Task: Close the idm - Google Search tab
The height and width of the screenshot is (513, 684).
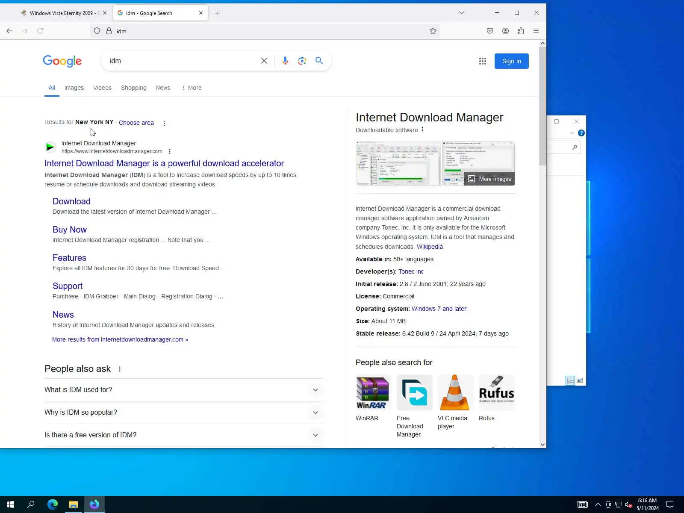Action: pyautogui.click(x=201, y=13)
